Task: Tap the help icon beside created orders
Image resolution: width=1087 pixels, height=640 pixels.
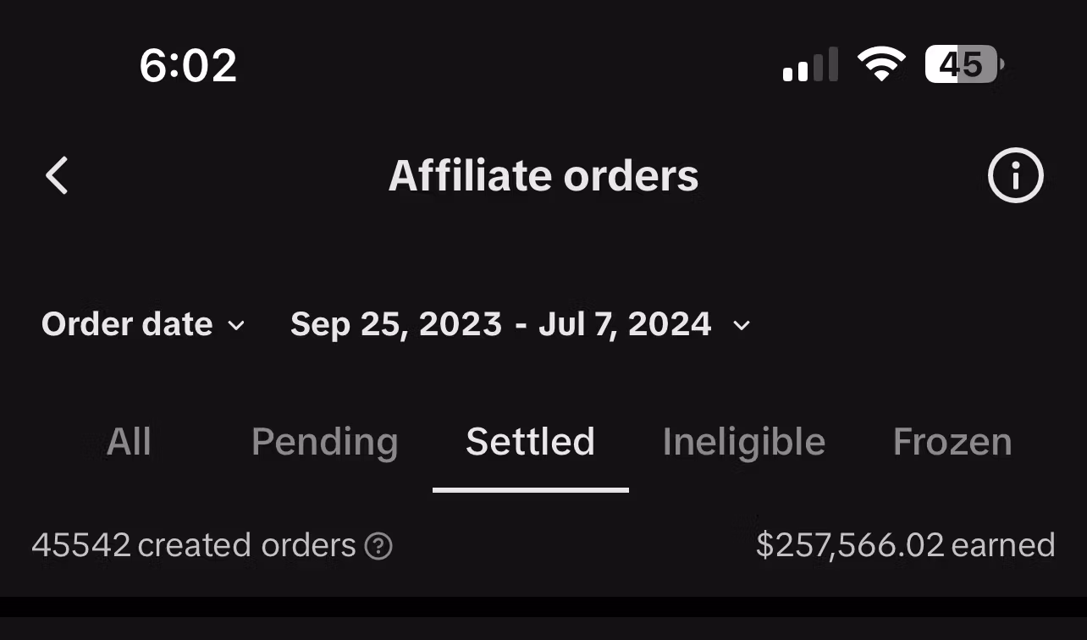Action: pyautogui.click(x=378, y=546)
